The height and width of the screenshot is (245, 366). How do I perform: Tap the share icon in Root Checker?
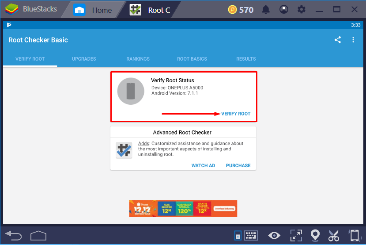tap(337, 40)
